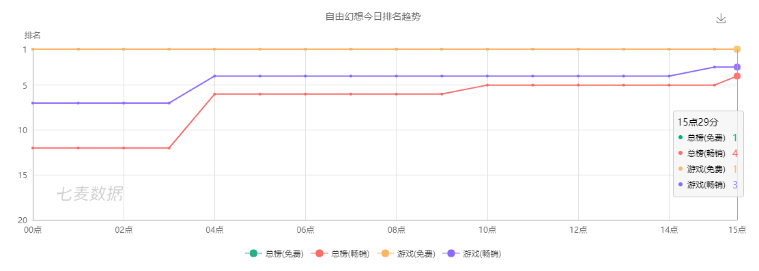The height and width of the screenshot is (271, 759).
Task: Click the purple line point at 00点
Action: (33, 103)
